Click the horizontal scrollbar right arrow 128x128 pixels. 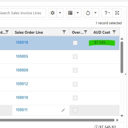click(117, 120)
